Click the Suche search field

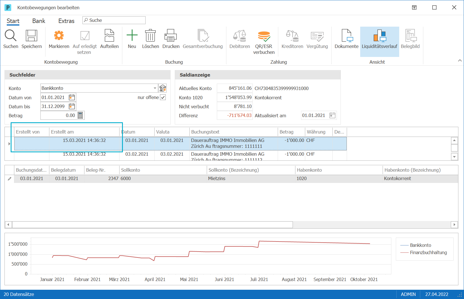(114, 20)
